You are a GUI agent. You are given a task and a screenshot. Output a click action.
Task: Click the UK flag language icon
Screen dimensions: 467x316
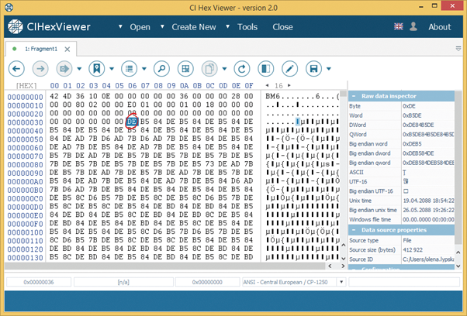[399, 26]
